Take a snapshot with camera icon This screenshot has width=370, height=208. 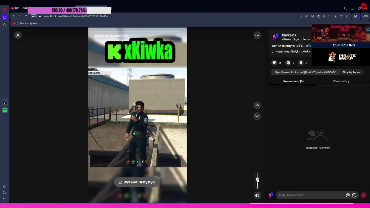point(307,16)
